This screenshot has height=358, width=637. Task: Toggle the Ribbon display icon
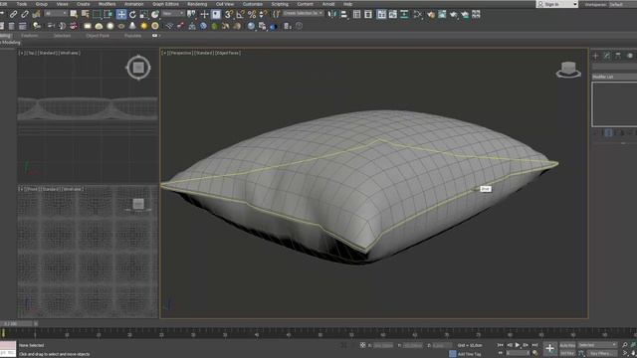tap(381, 15)
